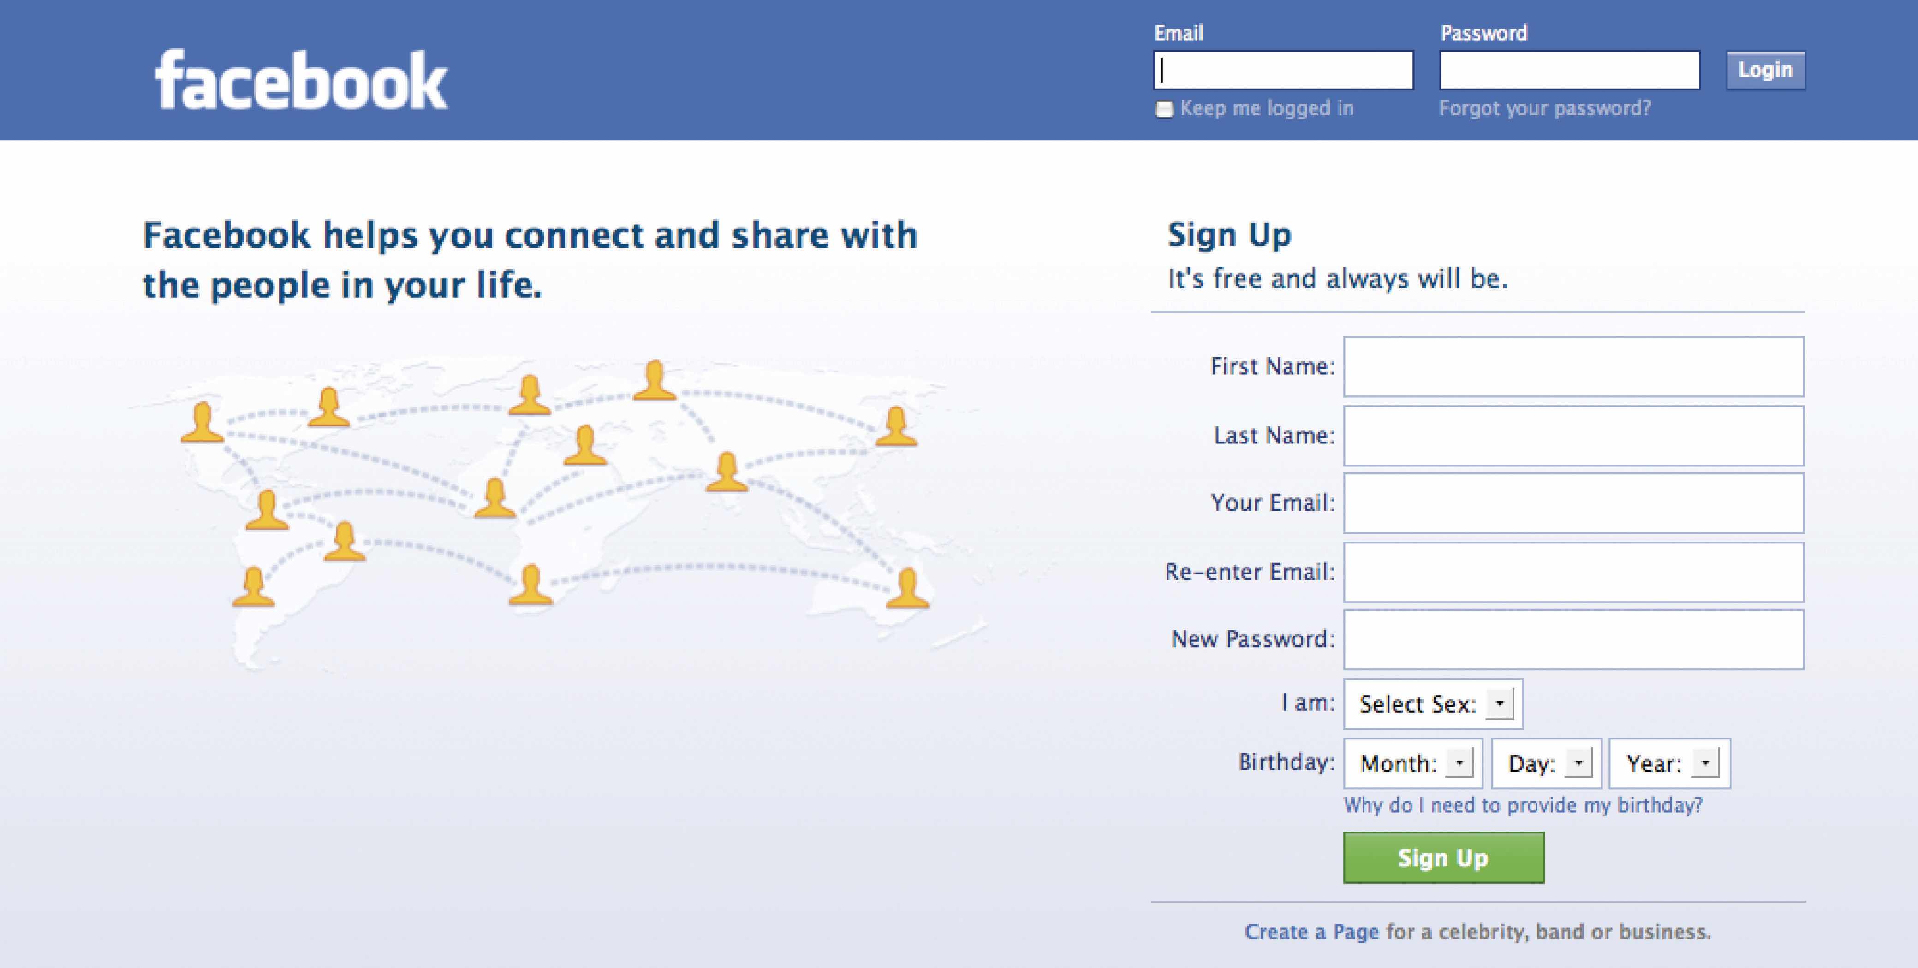Open the Select Sex dropdown
This screenshot has height=968, width=1918.
coord(1433,704)
